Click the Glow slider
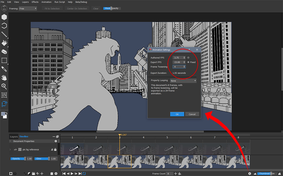Viewport: 283px width, 176px height. (42, 158)
